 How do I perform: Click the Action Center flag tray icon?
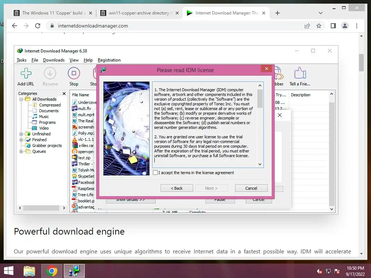click(337, 271)
